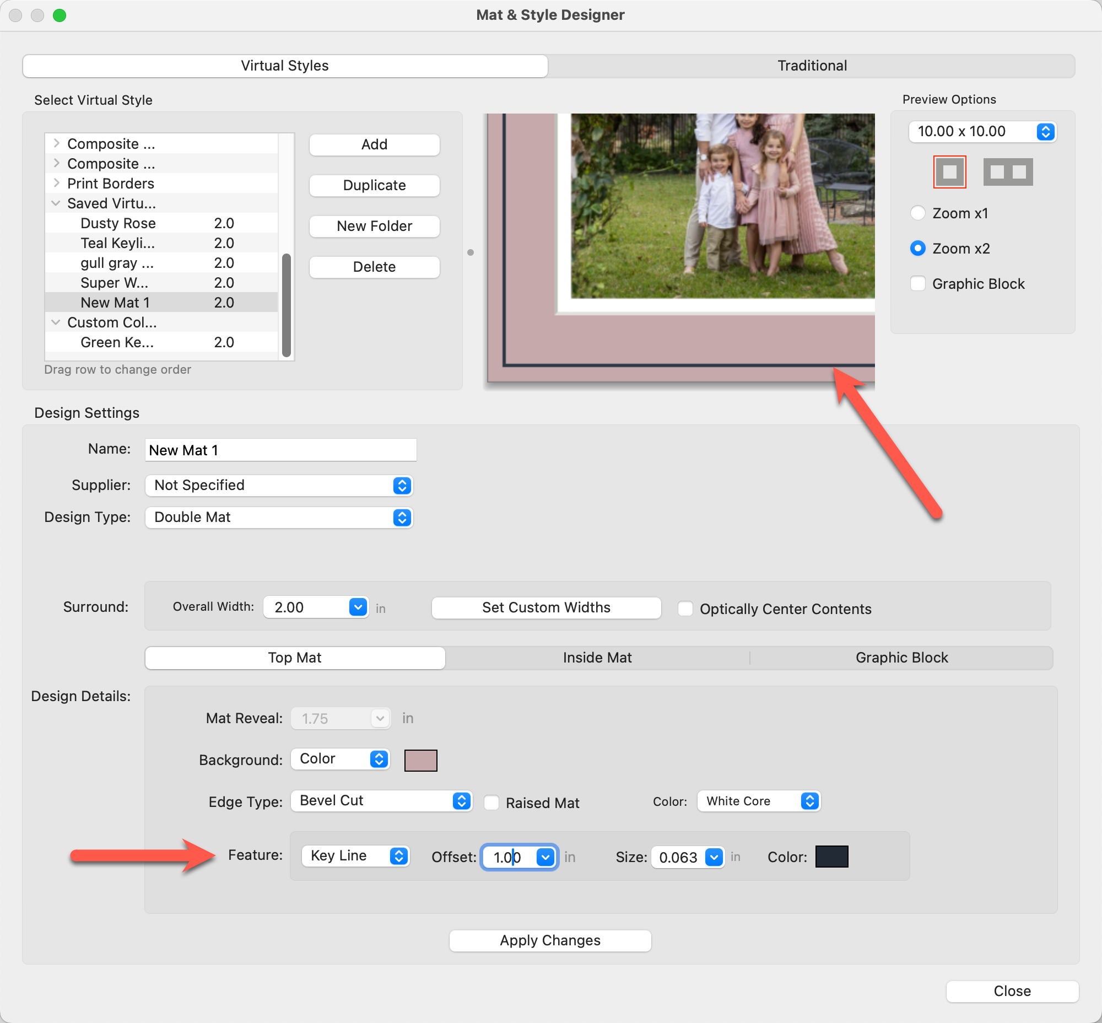Click Design Type popup arrows icon
The image size is (1102, 1023).
(x=402, y=517)
